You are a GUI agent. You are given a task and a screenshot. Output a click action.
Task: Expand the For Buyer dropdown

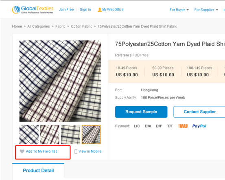tap(179, 10)
